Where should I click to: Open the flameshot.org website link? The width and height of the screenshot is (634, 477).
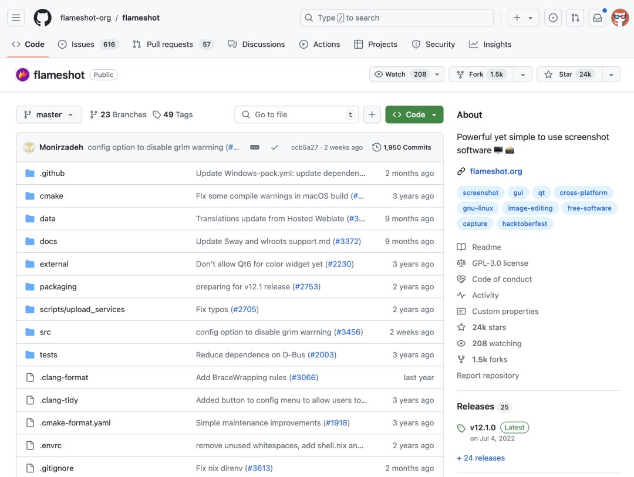pyautogui.click(x=495, y=171)
